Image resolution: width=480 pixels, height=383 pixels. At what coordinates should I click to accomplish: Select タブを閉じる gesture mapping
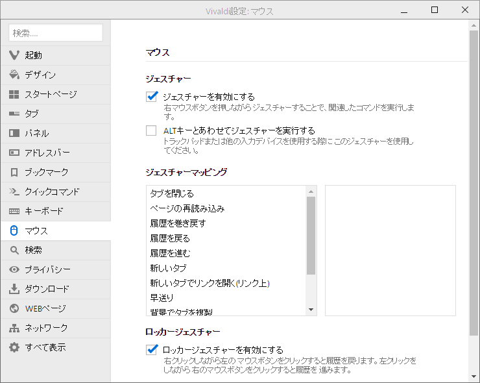click(226, 193)
